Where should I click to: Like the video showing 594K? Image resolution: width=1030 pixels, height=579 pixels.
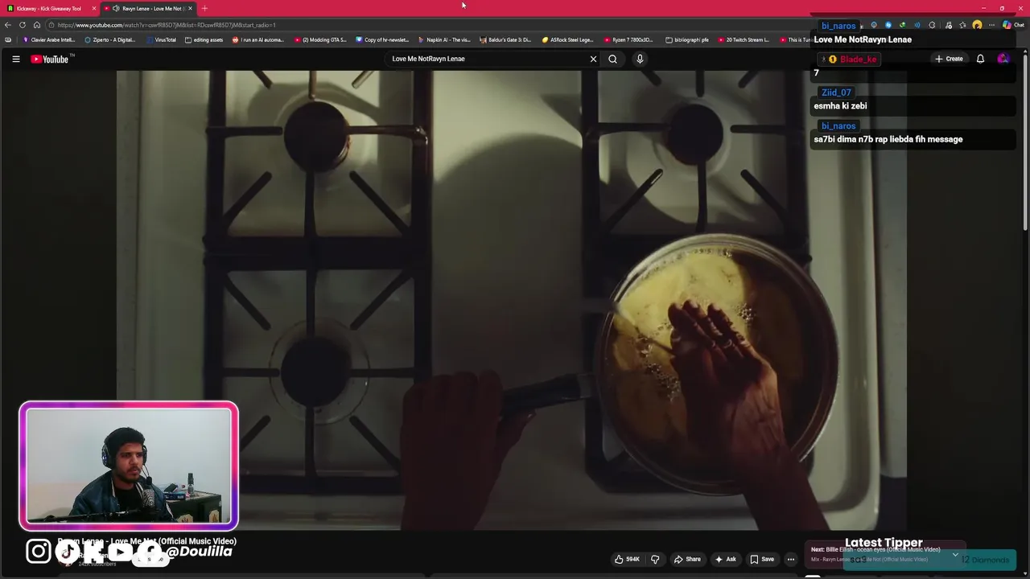click(628, 559)
